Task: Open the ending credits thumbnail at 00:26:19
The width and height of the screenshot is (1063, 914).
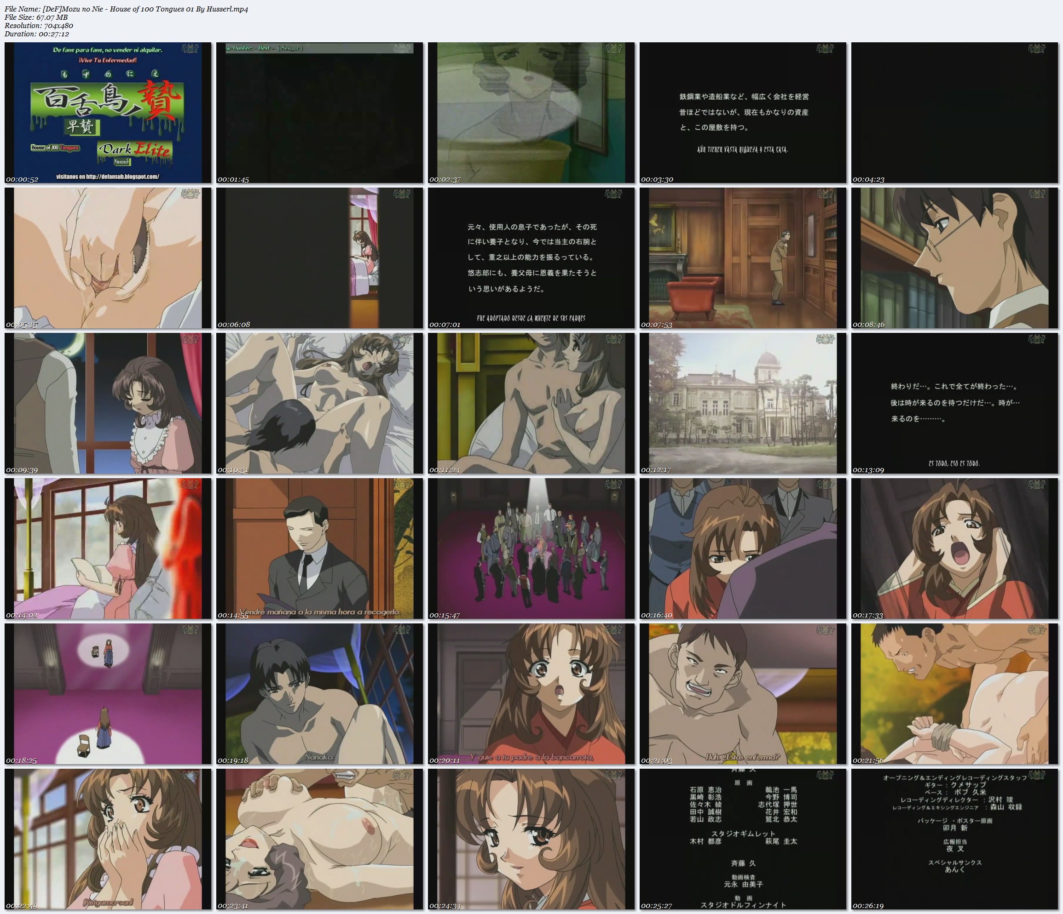Action: pos(955,839)
